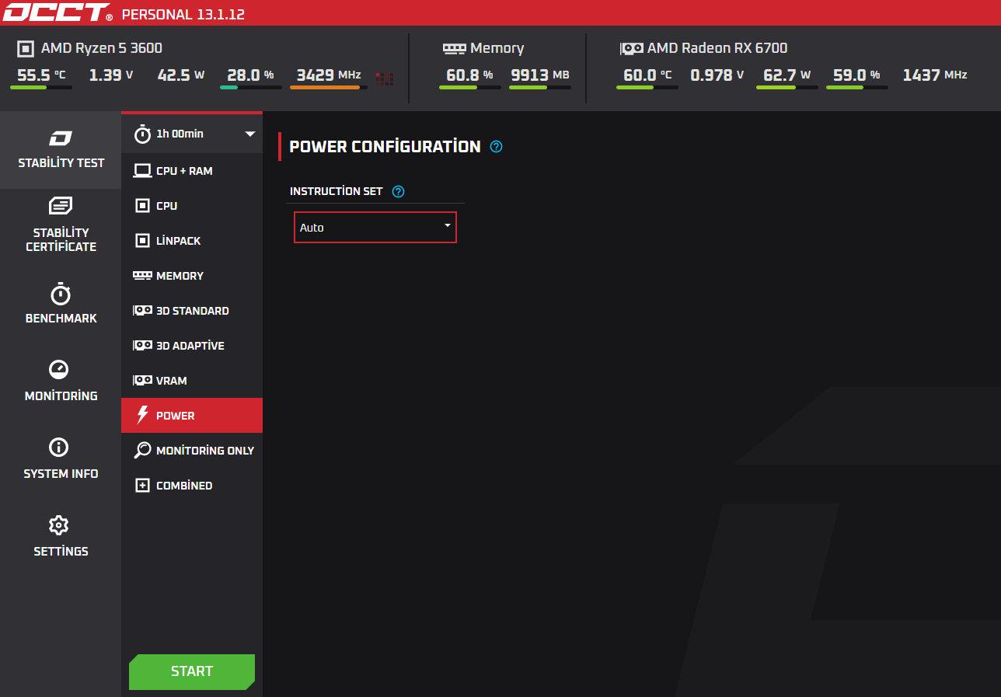This screenshot has height=697, width=1001.
Task: Select the CPU + RAM test
Action: click(192, 171)
